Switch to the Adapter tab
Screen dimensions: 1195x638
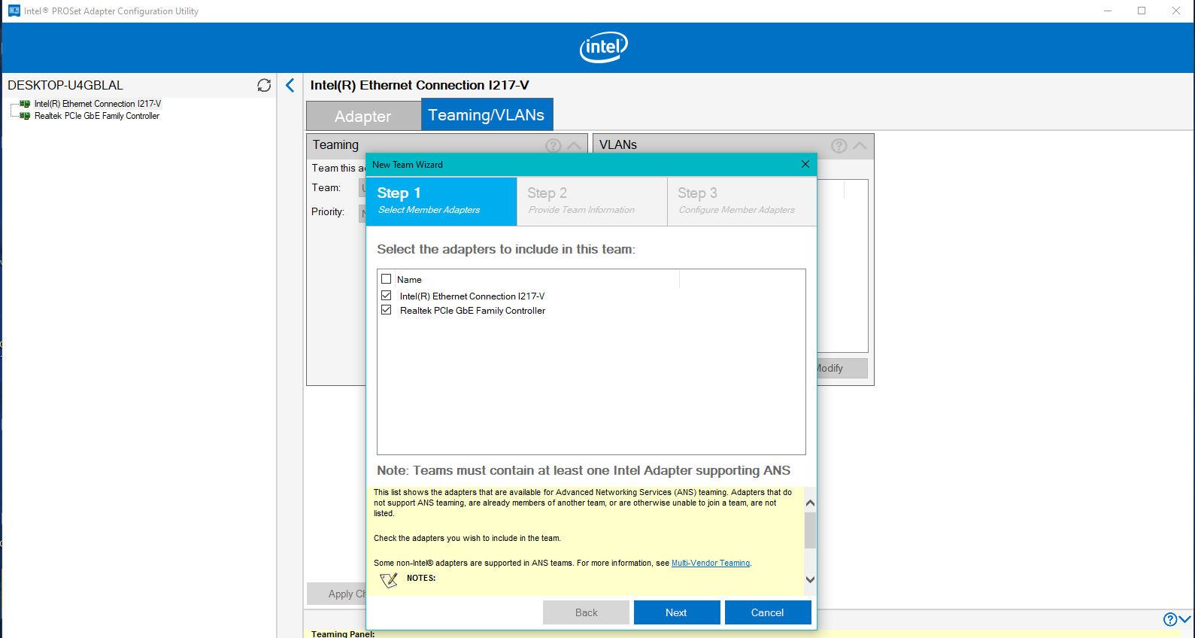tap(363, 116)
